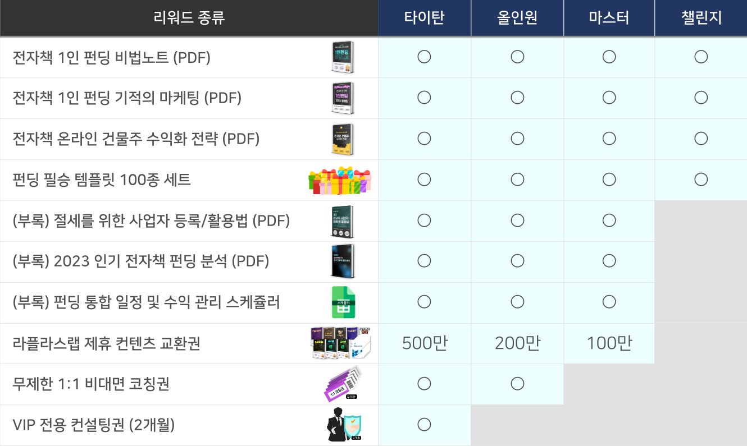Click the gift boxes icon for 템플릿 100종 세트
The image size is (747, 446).
[340, 180]
